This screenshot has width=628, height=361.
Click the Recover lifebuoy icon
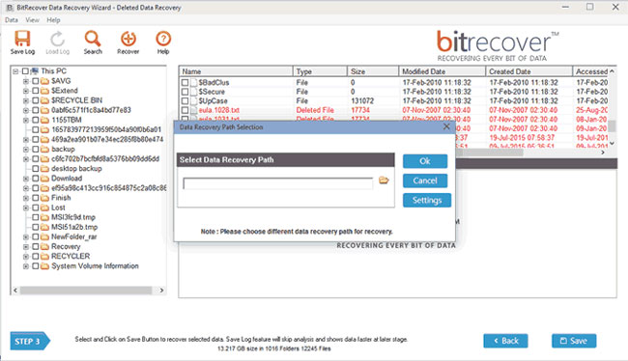click(128, 40)
